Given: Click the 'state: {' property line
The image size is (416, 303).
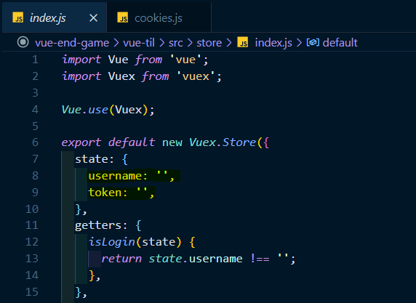Looking at the screenshot, I should (101, 159).
